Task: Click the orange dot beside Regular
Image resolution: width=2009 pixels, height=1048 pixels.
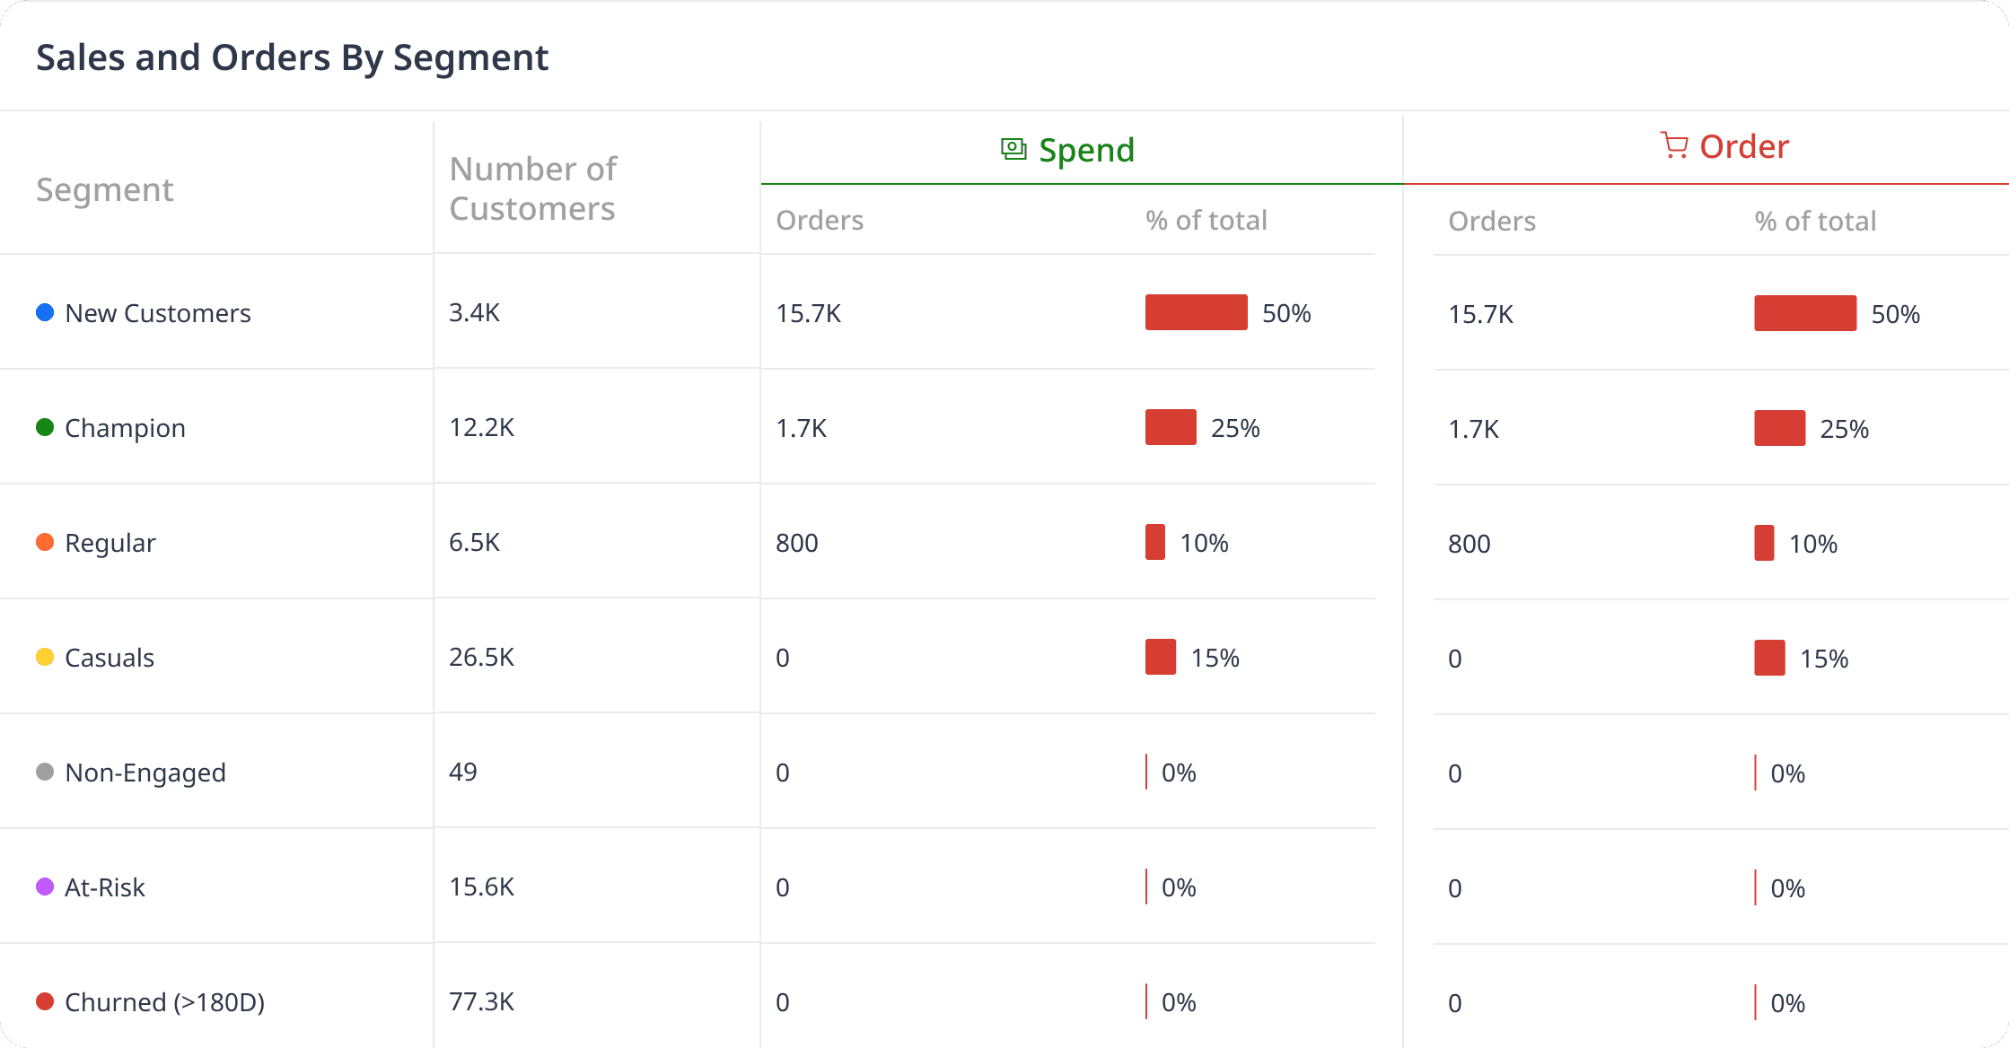Action: (45, 542)
